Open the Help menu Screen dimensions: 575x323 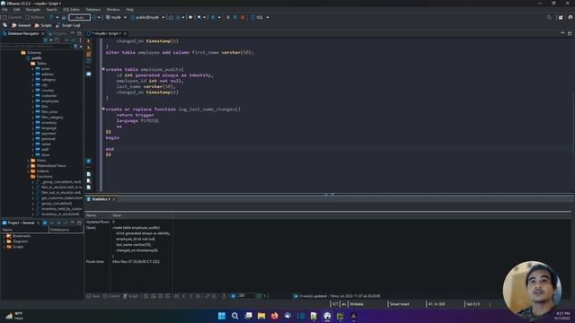pos(129,10)
